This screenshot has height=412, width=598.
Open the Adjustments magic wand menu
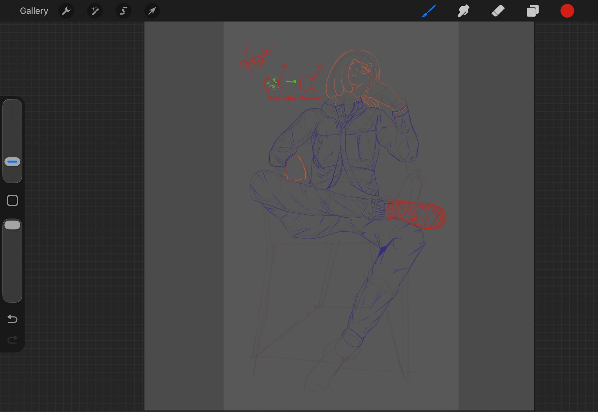tap(95, 11)
